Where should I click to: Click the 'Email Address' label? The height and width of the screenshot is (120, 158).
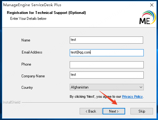click(32, 52)
